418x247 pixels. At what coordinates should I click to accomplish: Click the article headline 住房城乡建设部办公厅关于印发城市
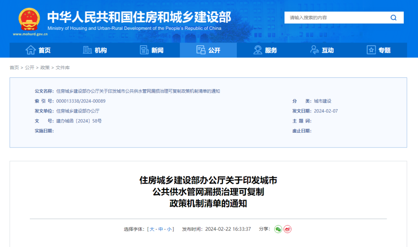tap(208, 180)
